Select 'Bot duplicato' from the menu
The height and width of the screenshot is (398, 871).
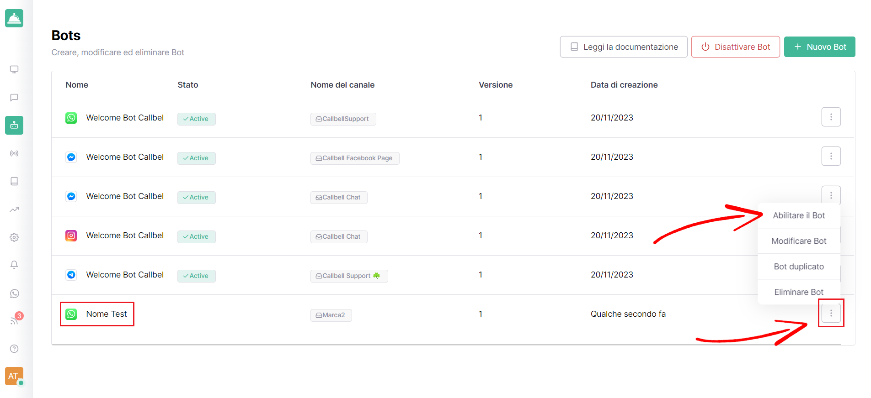[x=799, y=267]
